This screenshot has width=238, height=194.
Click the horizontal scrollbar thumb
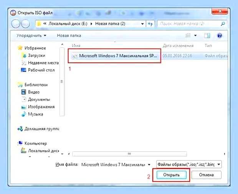click(x=129, y=154)
